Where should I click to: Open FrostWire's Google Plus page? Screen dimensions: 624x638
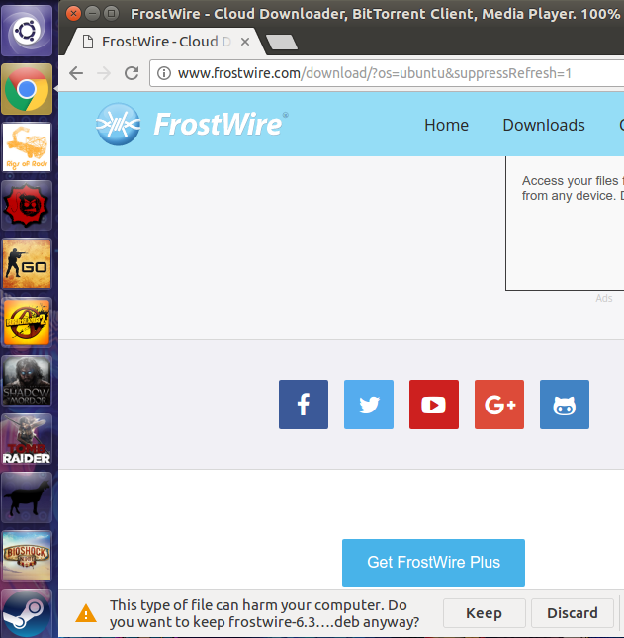click(x=499, y=405)
